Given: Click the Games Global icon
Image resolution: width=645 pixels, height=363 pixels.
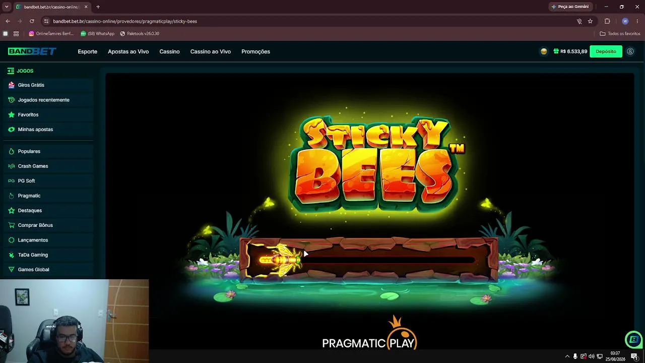Looking at the screenshot, I should pyautogui.click(x=11, y=270).
